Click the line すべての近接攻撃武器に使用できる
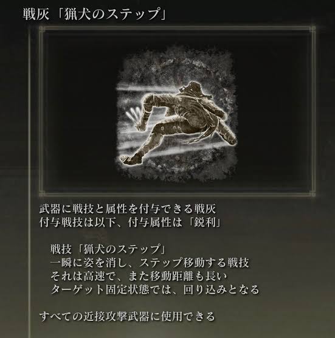Image resolution: width=335 pixels, height=338 pixels. [x=127, y=316]
